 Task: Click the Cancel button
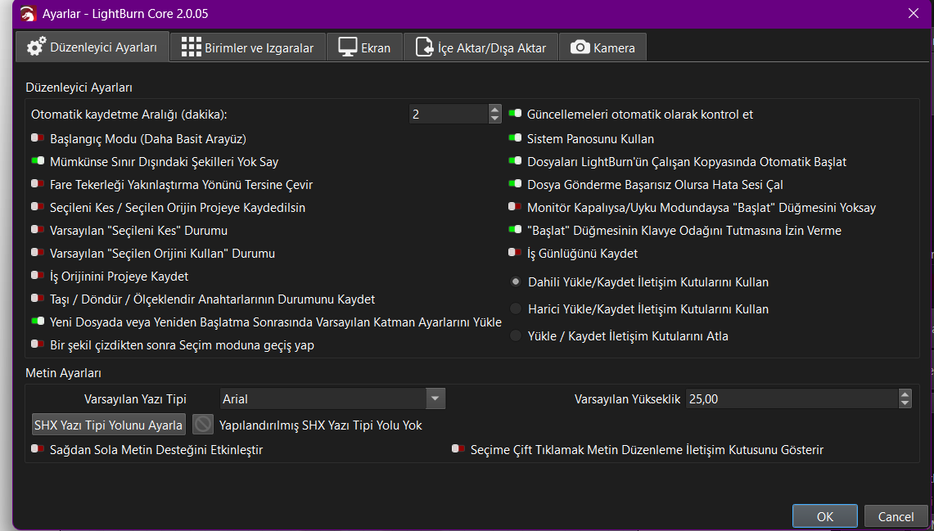(896, 516)
